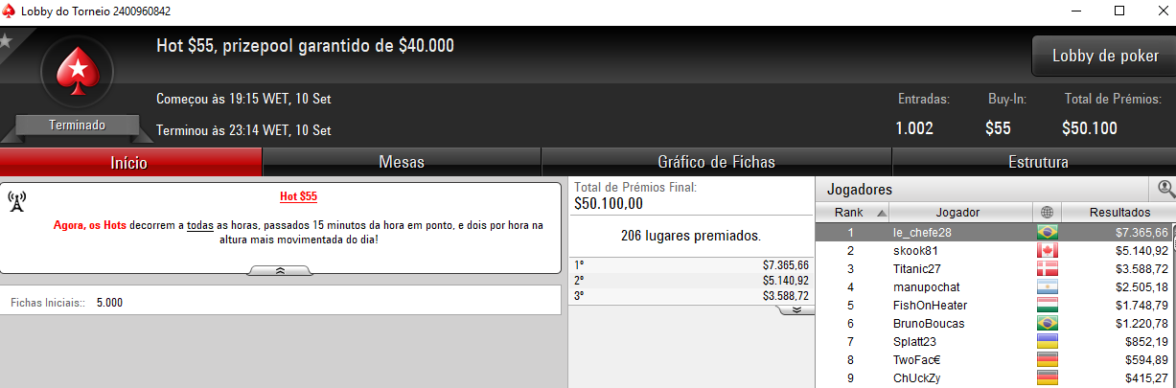Follow the Hot $55 red link

(x=298, y=196)
